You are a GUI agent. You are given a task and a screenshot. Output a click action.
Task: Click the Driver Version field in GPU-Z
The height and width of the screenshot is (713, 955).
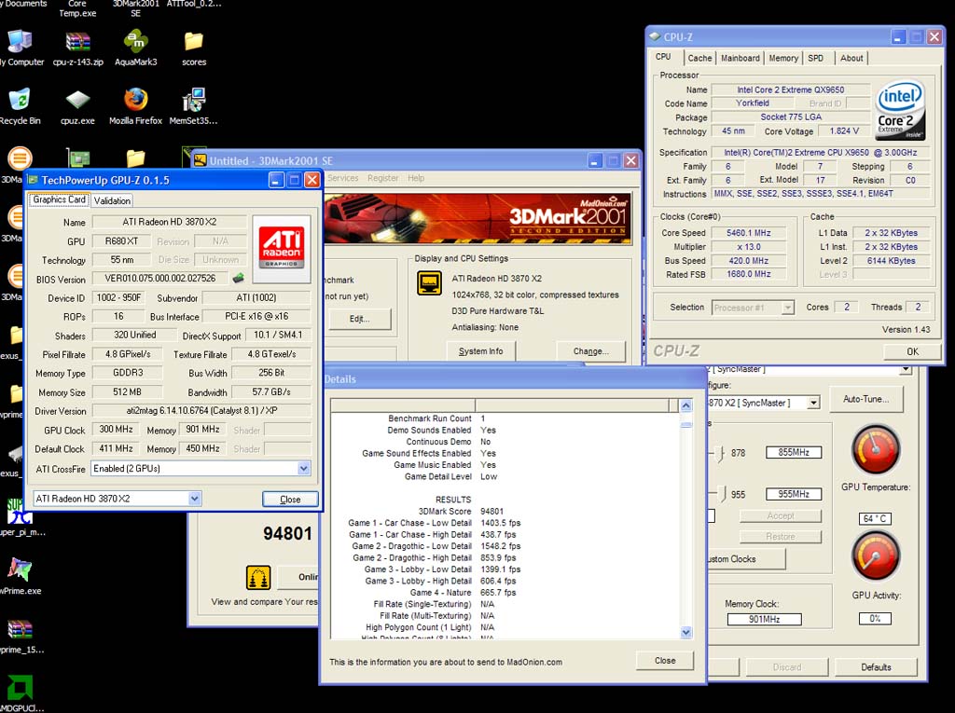click(x=201, y=410)
